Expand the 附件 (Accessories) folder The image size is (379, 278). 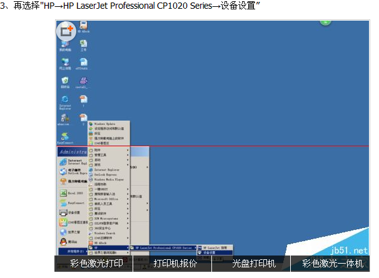tap(109, 150)
